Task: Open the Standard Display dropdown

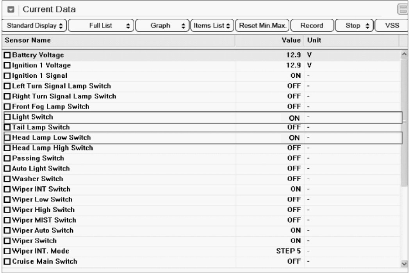Action: (x=35, y=26)
